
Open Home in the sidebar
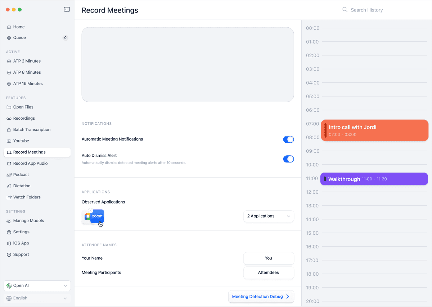click(37, 27)
